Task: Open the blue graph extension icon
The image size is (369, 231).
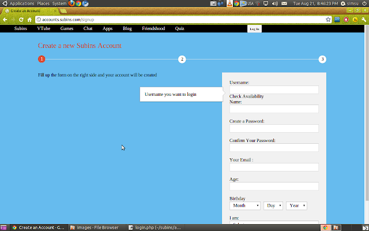Action: click(337, 20)
